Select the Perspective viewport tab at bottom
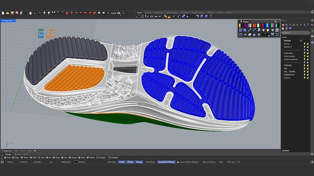Screen dimensions: 314x176 pyautogui.click(x=7, y=151)
